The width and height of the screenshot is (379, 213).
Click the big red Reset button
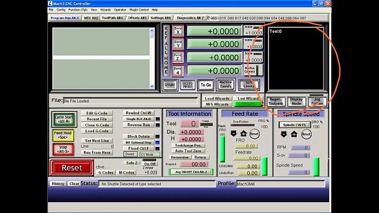coord(71,168)
